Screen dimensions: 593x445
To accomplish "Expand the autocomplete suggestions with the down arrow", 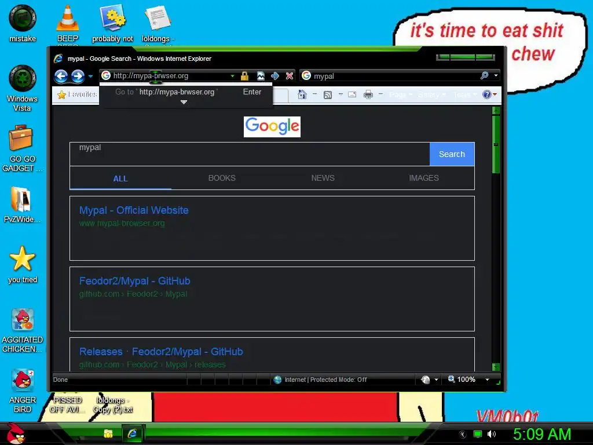I will (x=184, y=102).
